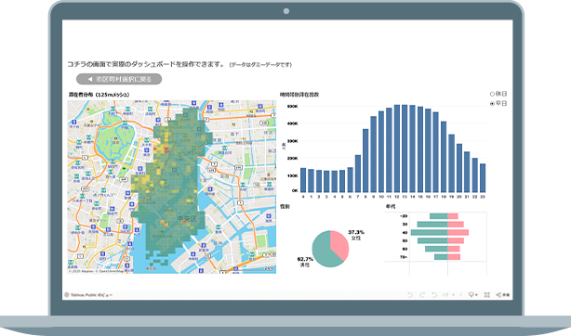Click the hour 12 bar in hourly chart

pyautogui.click(x=396, y=149)
